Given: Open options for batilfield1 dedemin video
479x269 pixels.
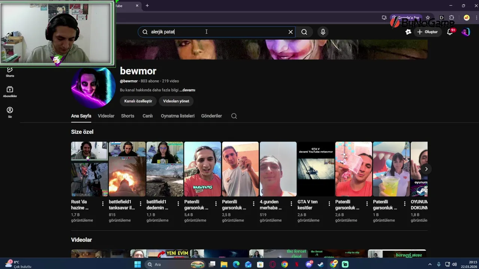Looking at the screenshot, I should point(178,204).
